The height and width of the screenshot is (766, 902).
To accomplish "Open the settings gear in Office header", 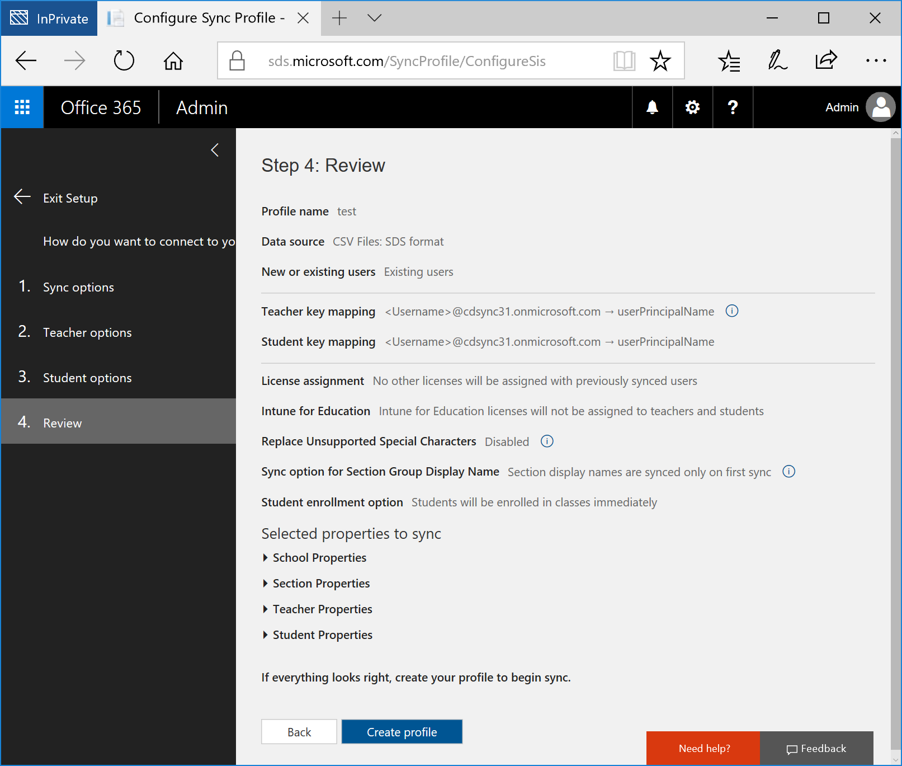I will point(692,107).
